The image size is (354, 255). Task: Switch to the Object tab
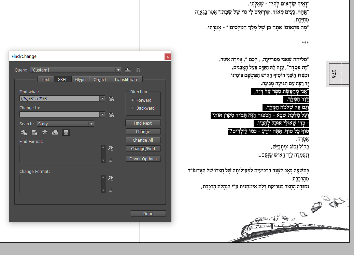pyautogui.click(x=100, y=79)
